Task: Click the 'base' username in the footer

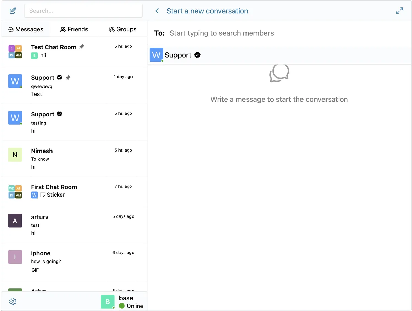Action: (x=126, y=298)
